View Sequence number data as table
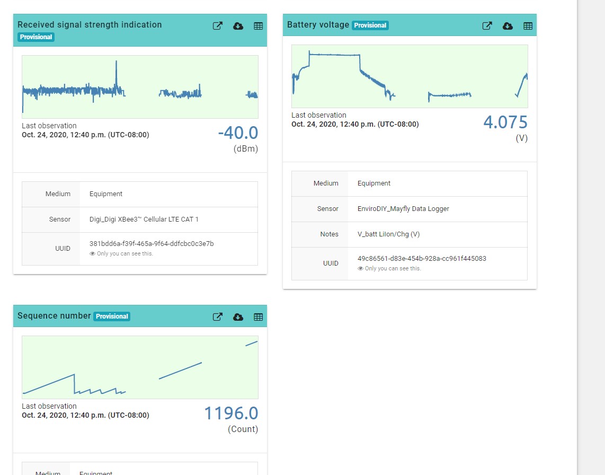Image resolution: width=605 pixels, height=475 pixels. (x=258, y=316)
